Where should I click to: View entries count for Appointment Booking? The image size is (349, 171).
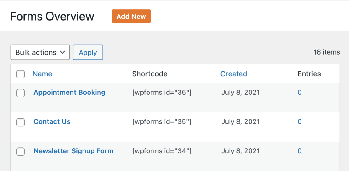point(300,92)
